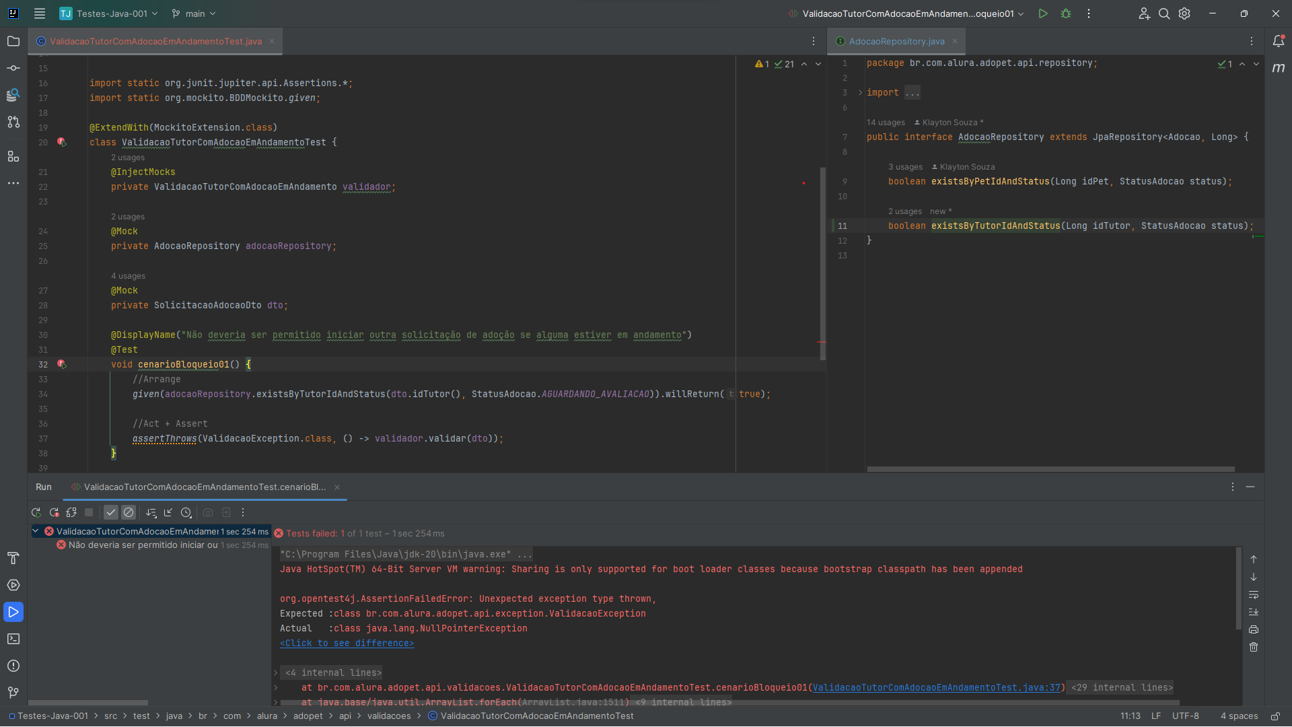Click 14 usages hint on AdocaoRepository
1292x727 pixels.
pos(886,123)
